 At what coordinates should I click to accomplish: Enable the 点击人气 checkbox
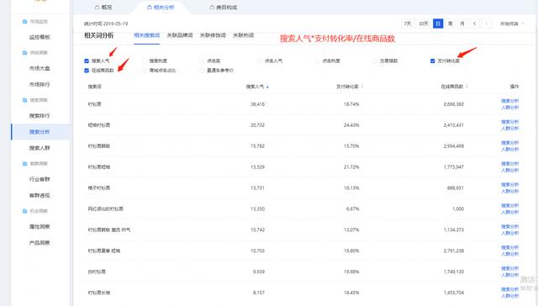[260, 61]
